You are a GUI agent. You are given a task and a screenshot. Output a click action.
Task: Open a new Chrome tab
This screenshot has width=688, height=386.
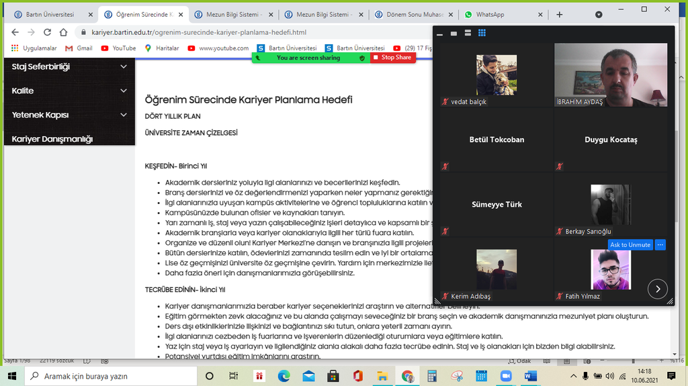point(560,15)
